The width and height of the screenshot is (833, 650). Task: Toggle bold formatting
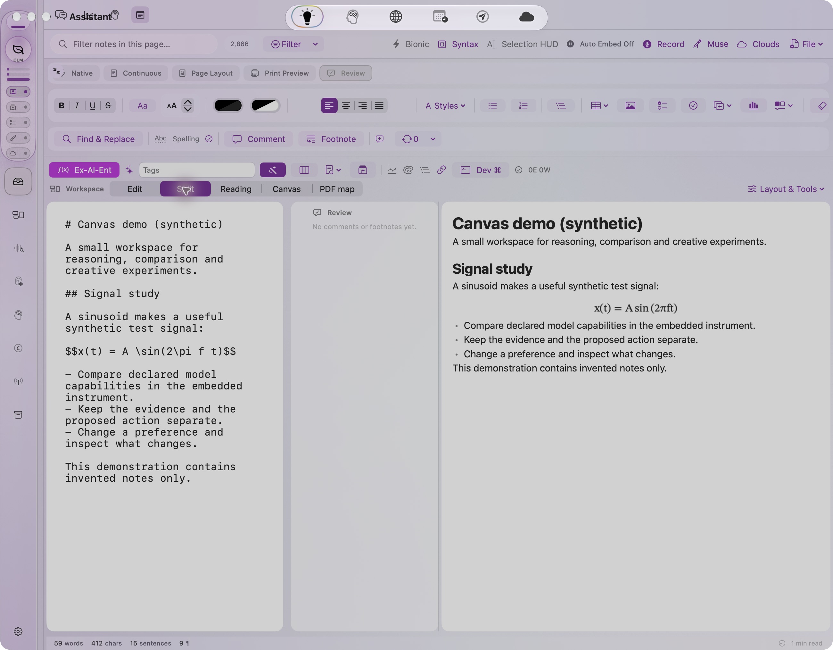pos(62,106)
